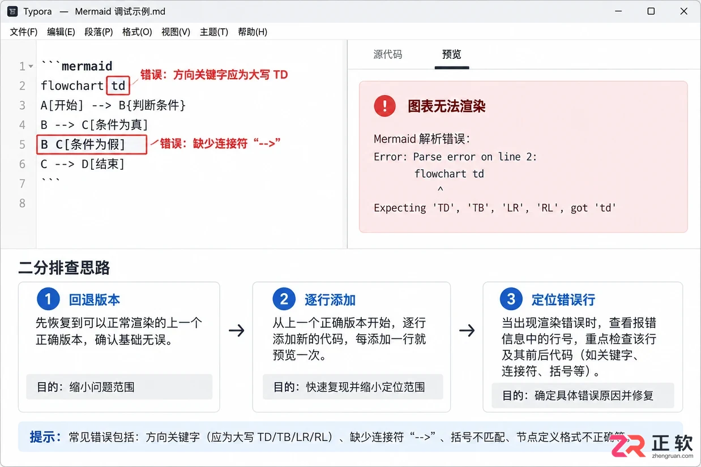Click the 定位错误行 card title
Screen dimensions: 701x467
point(563,299)
